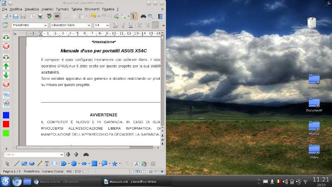The image size is (332, 187).
Task: Open the Styles and Formatting icon
Action: 5,25
